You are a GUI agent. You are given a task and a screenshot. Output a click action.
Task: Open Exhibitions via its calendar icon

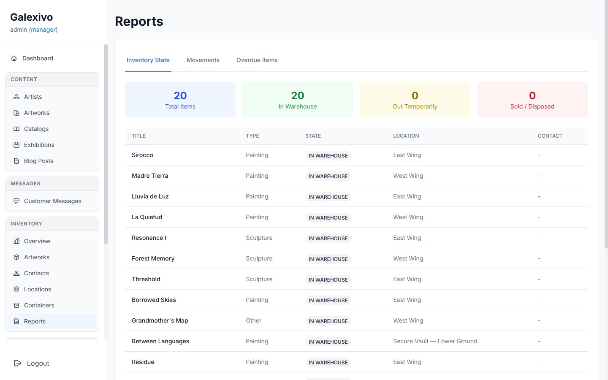tap(16, 145)
